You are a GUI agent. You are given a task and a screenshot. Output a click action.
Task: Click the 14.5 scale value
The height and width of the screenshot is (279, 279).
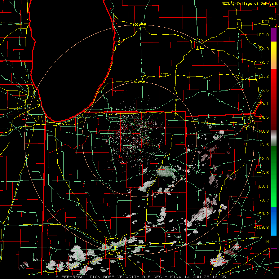[264, 117]
